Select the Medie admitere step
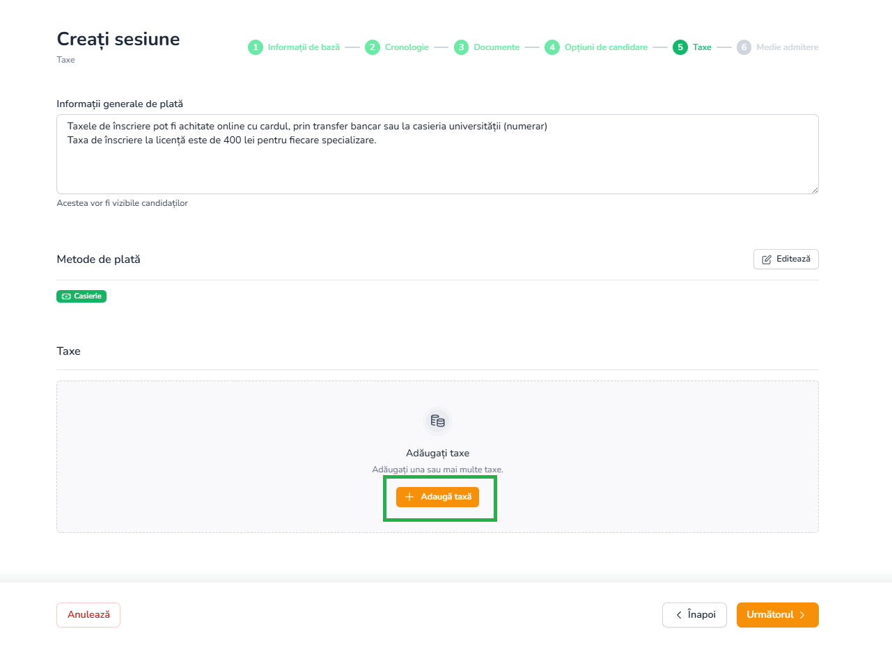 click(x=788, y=47)
